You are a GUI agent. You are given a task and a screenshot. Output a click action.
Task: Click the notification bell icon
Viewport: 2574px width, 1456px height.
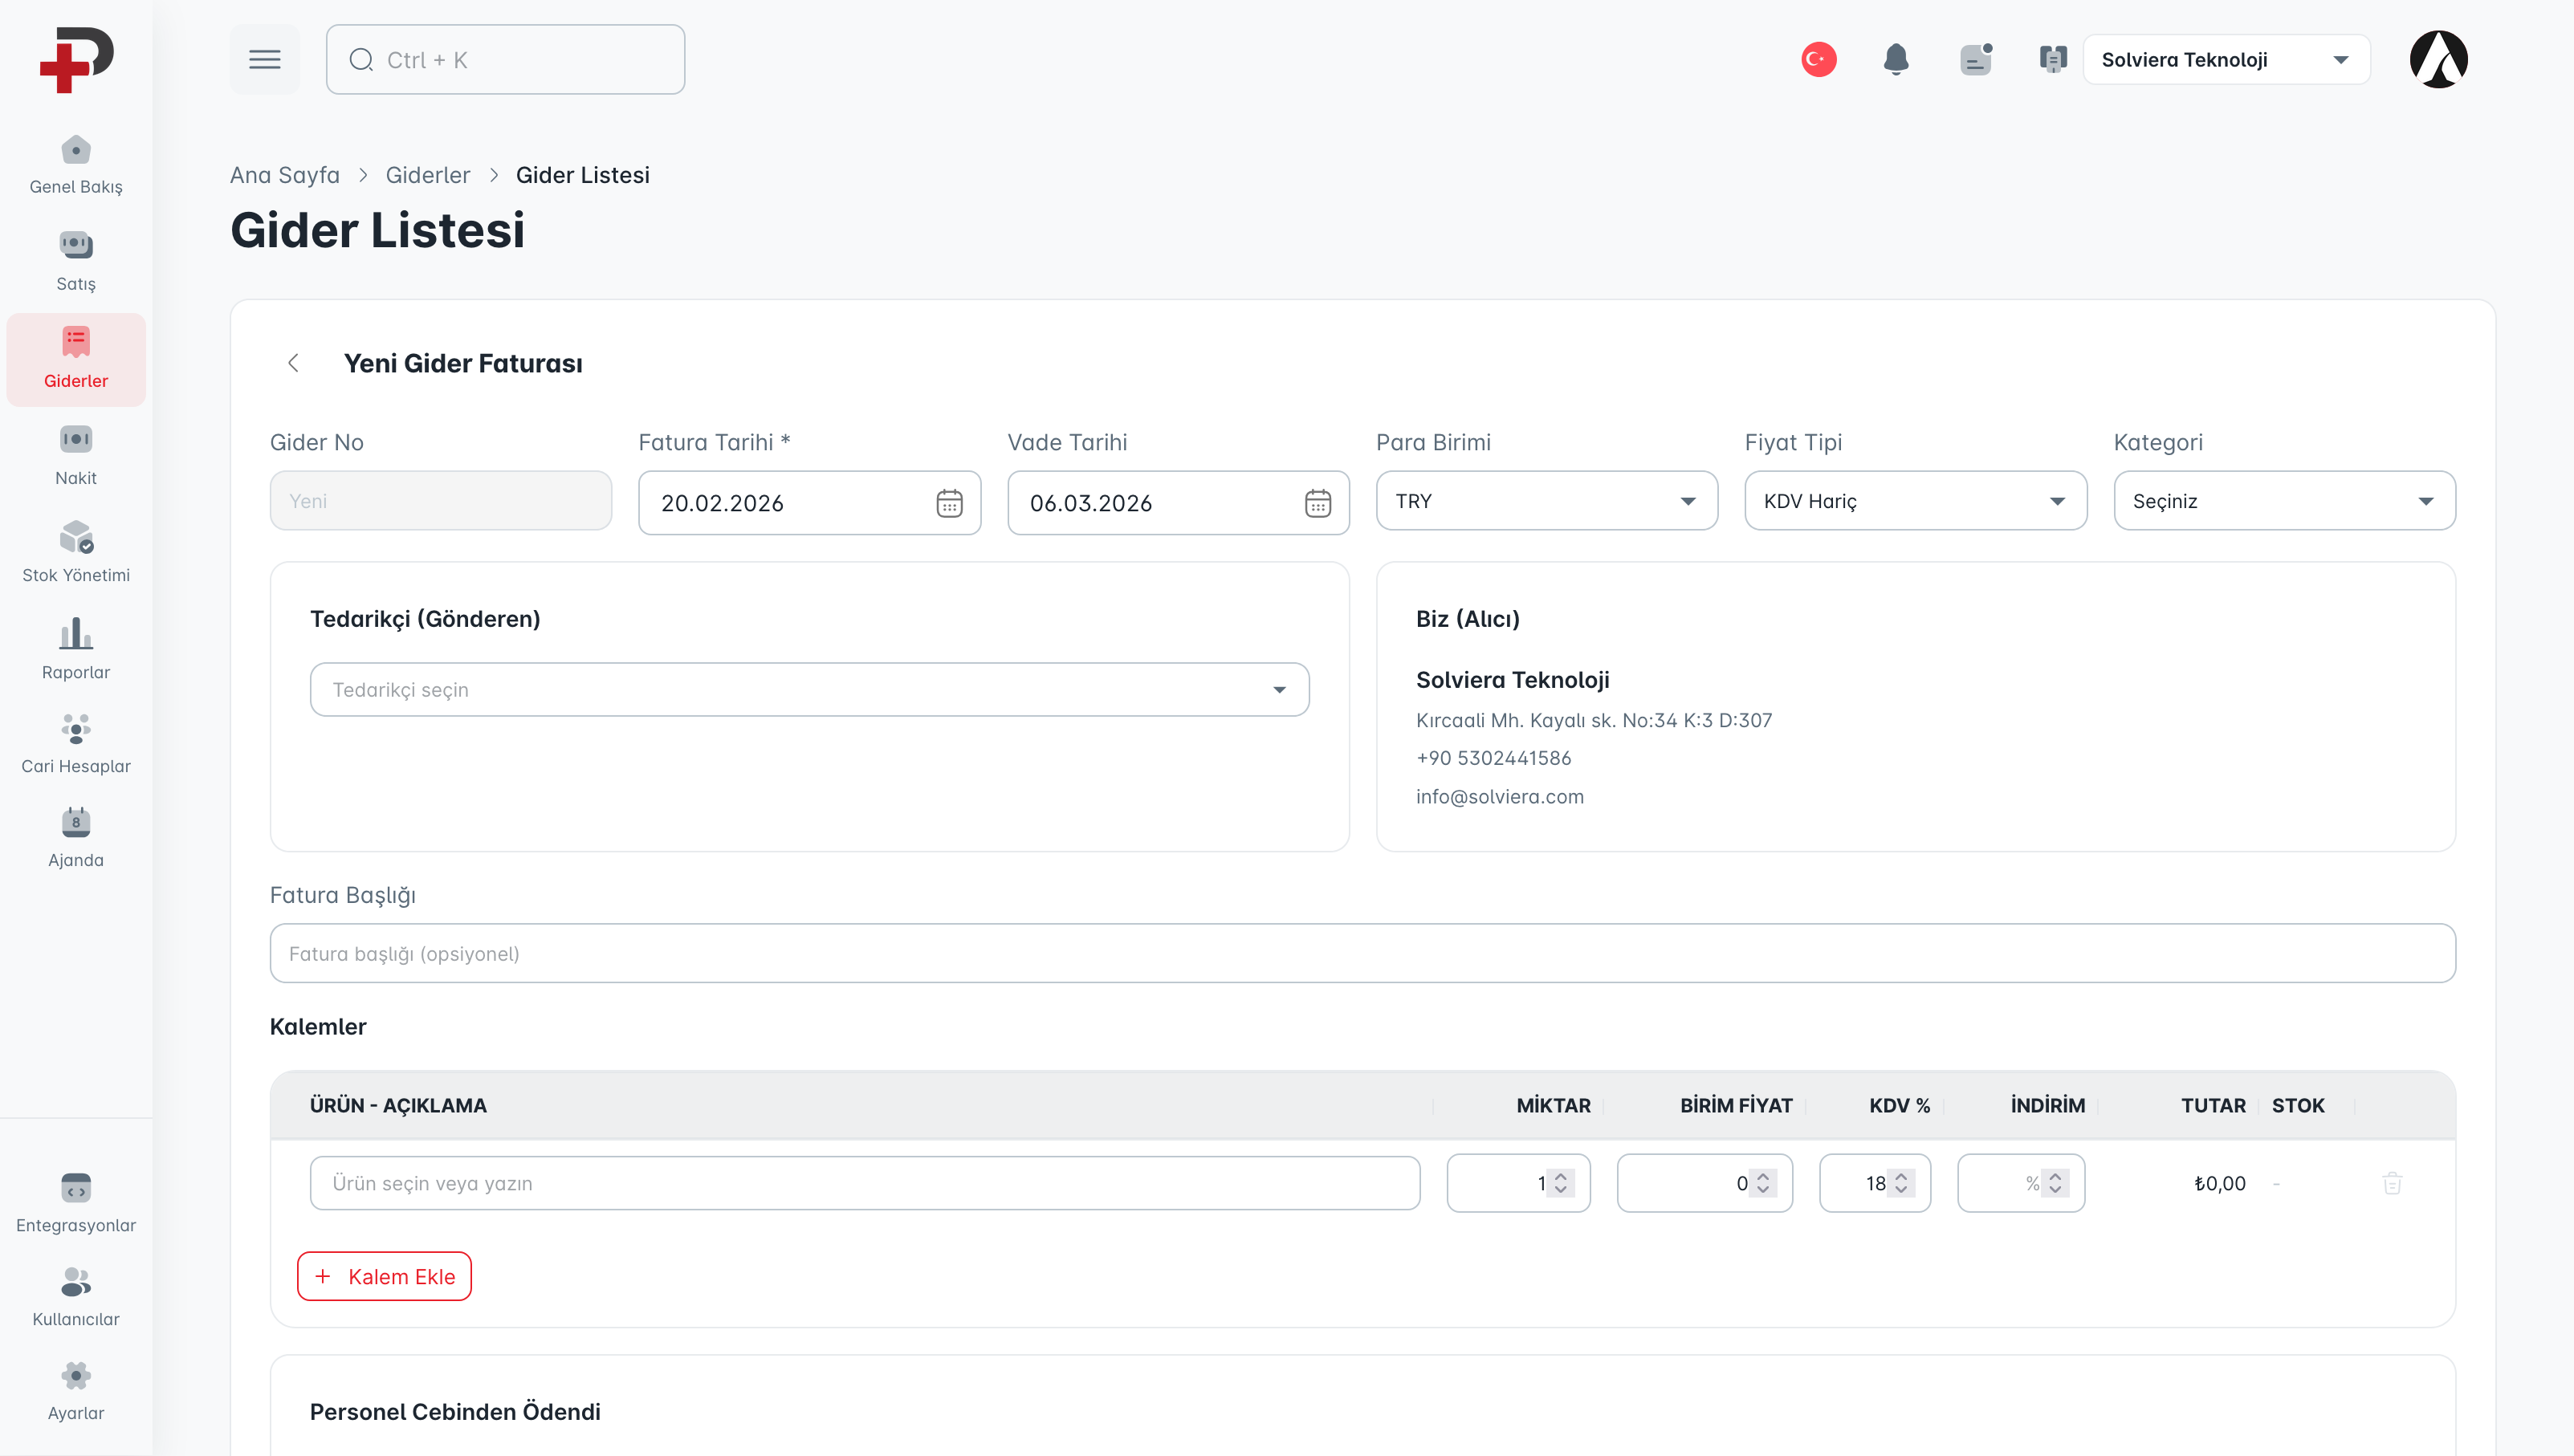[1895, 60]
